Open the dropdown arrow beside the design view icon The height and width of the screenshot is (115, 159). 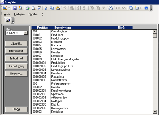pyautogui.click(x=9, y=8)
